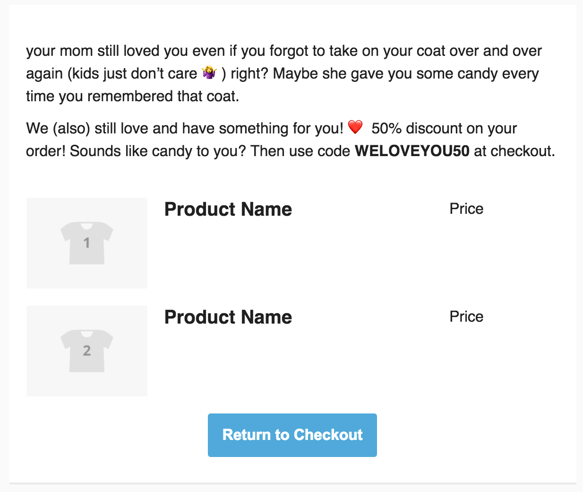Click the first Product Name heading
Image resolution: width=583 pixels, height=492 pixels.
tap(228, 209)
